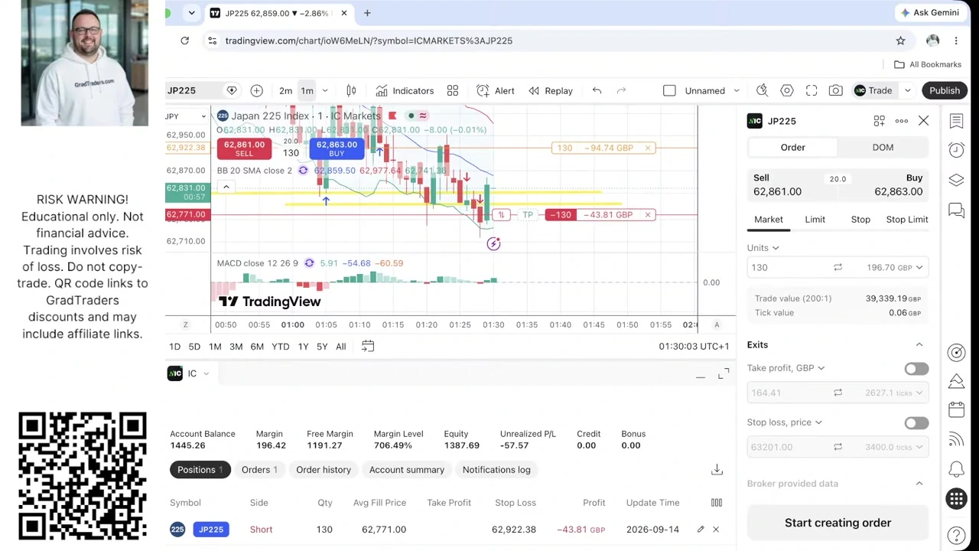The height and width of the screenshot is (551, 979).
Task: Click red SELL 62,861.00 chart button
Action: [244, 148]
